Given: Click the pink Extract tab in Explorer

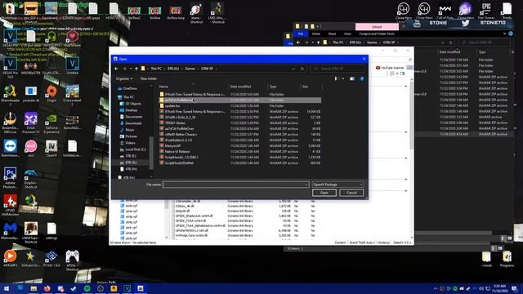Looking at the screenshot, I should pyautogui.click(x=377, y=27).
